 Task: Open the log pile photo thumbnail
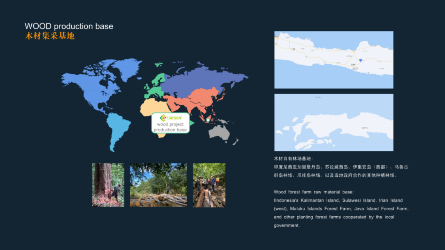158,185
